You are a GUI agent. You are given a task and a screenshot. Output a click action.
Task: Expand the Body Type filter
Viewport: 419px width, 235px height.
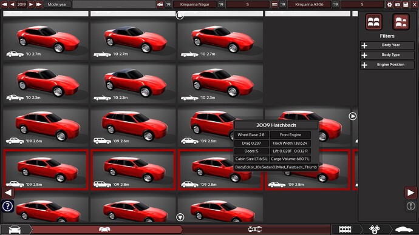click(387, 55)
